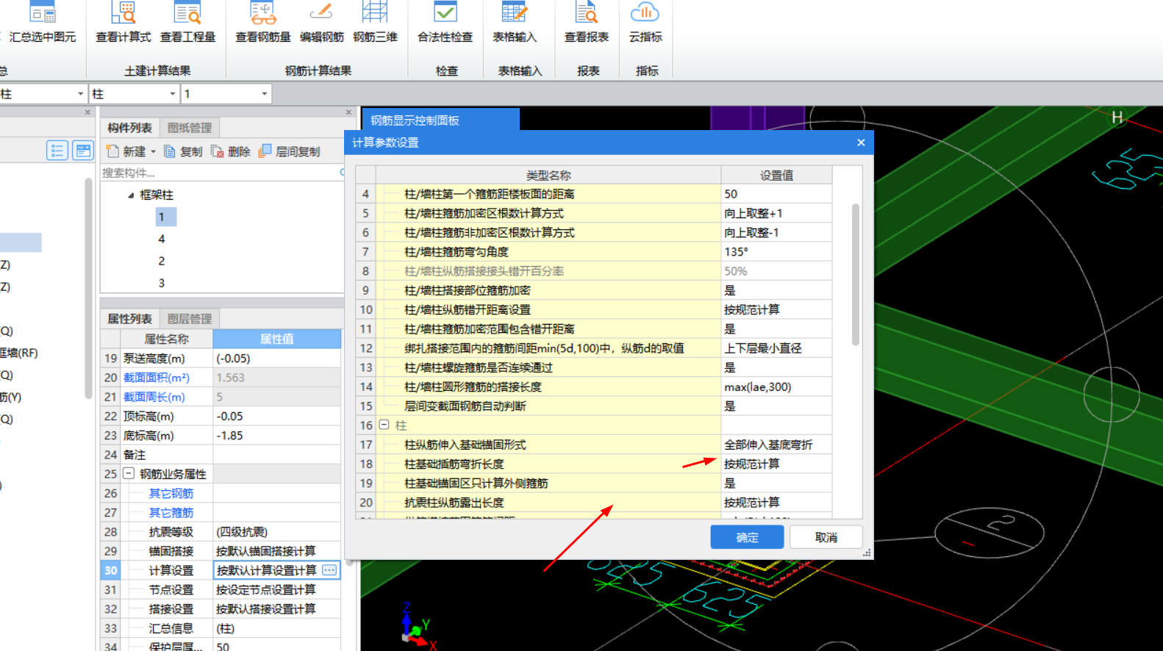This screenshot has width=1163, height=651.
Task: Click 属性值 column header
Action: click(276, 339)
